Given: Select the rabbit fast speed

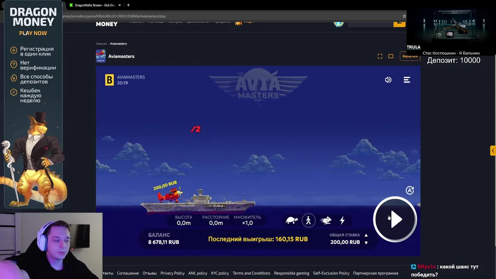Looking at the screenshot, I should point(325,220).
